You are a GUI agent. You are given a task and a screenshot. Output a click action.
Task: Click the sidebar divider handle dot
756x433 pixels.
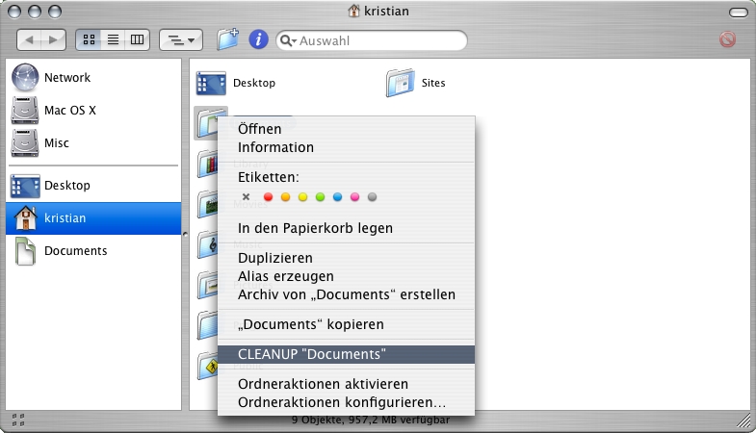185,235
